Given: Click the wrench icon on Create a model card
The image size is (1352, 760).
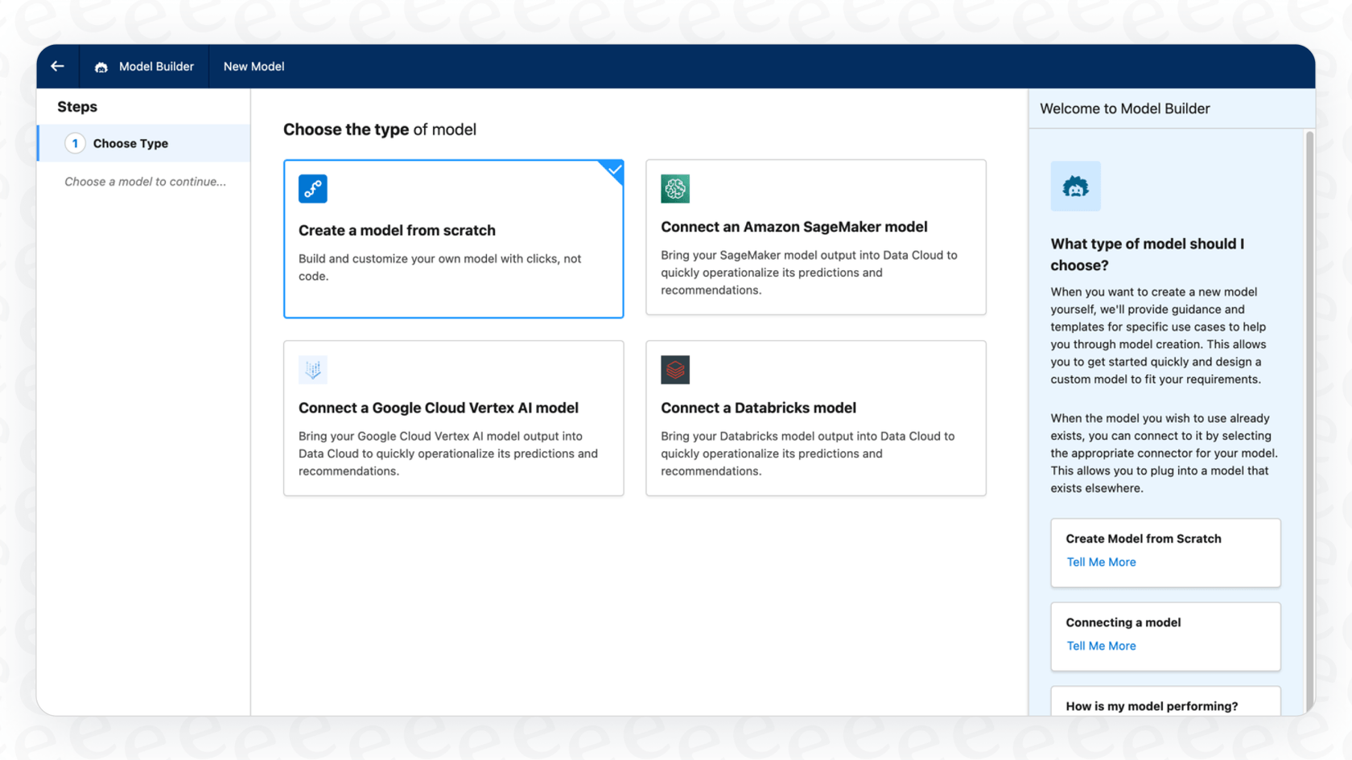Looking at the screenshot, I should tap(312, 188).
